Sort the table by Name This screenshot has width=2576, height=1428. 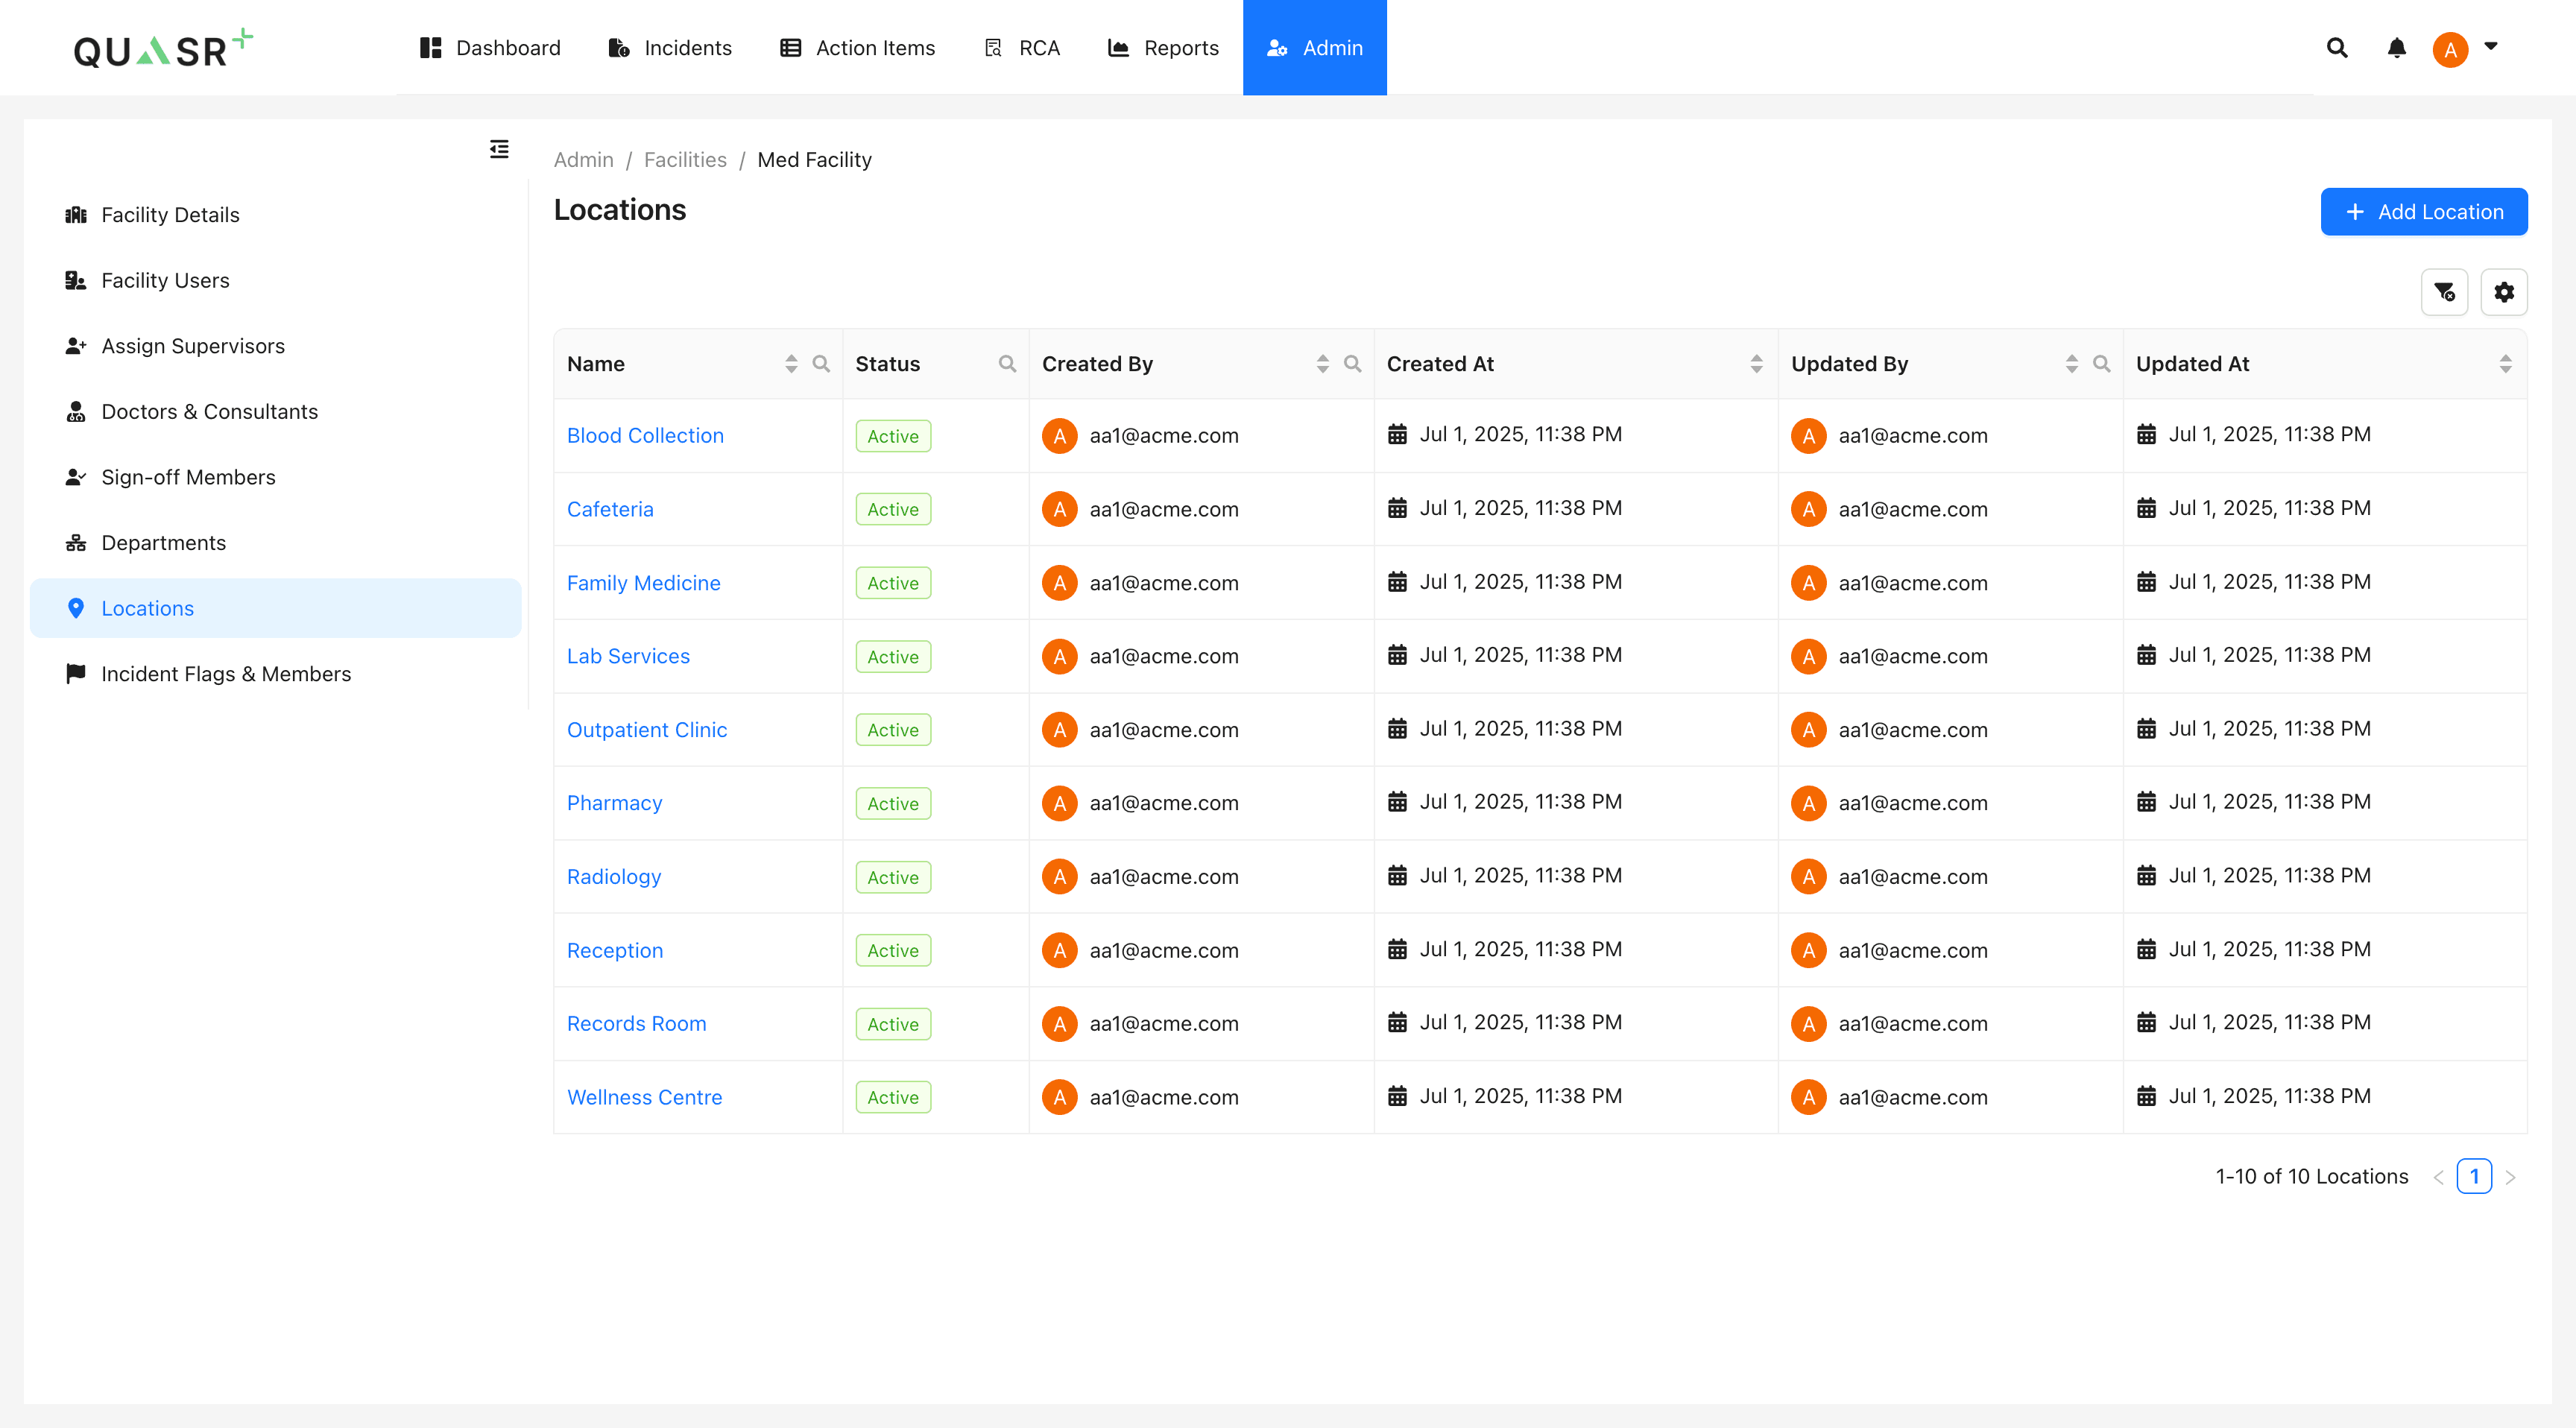[790, 364]
